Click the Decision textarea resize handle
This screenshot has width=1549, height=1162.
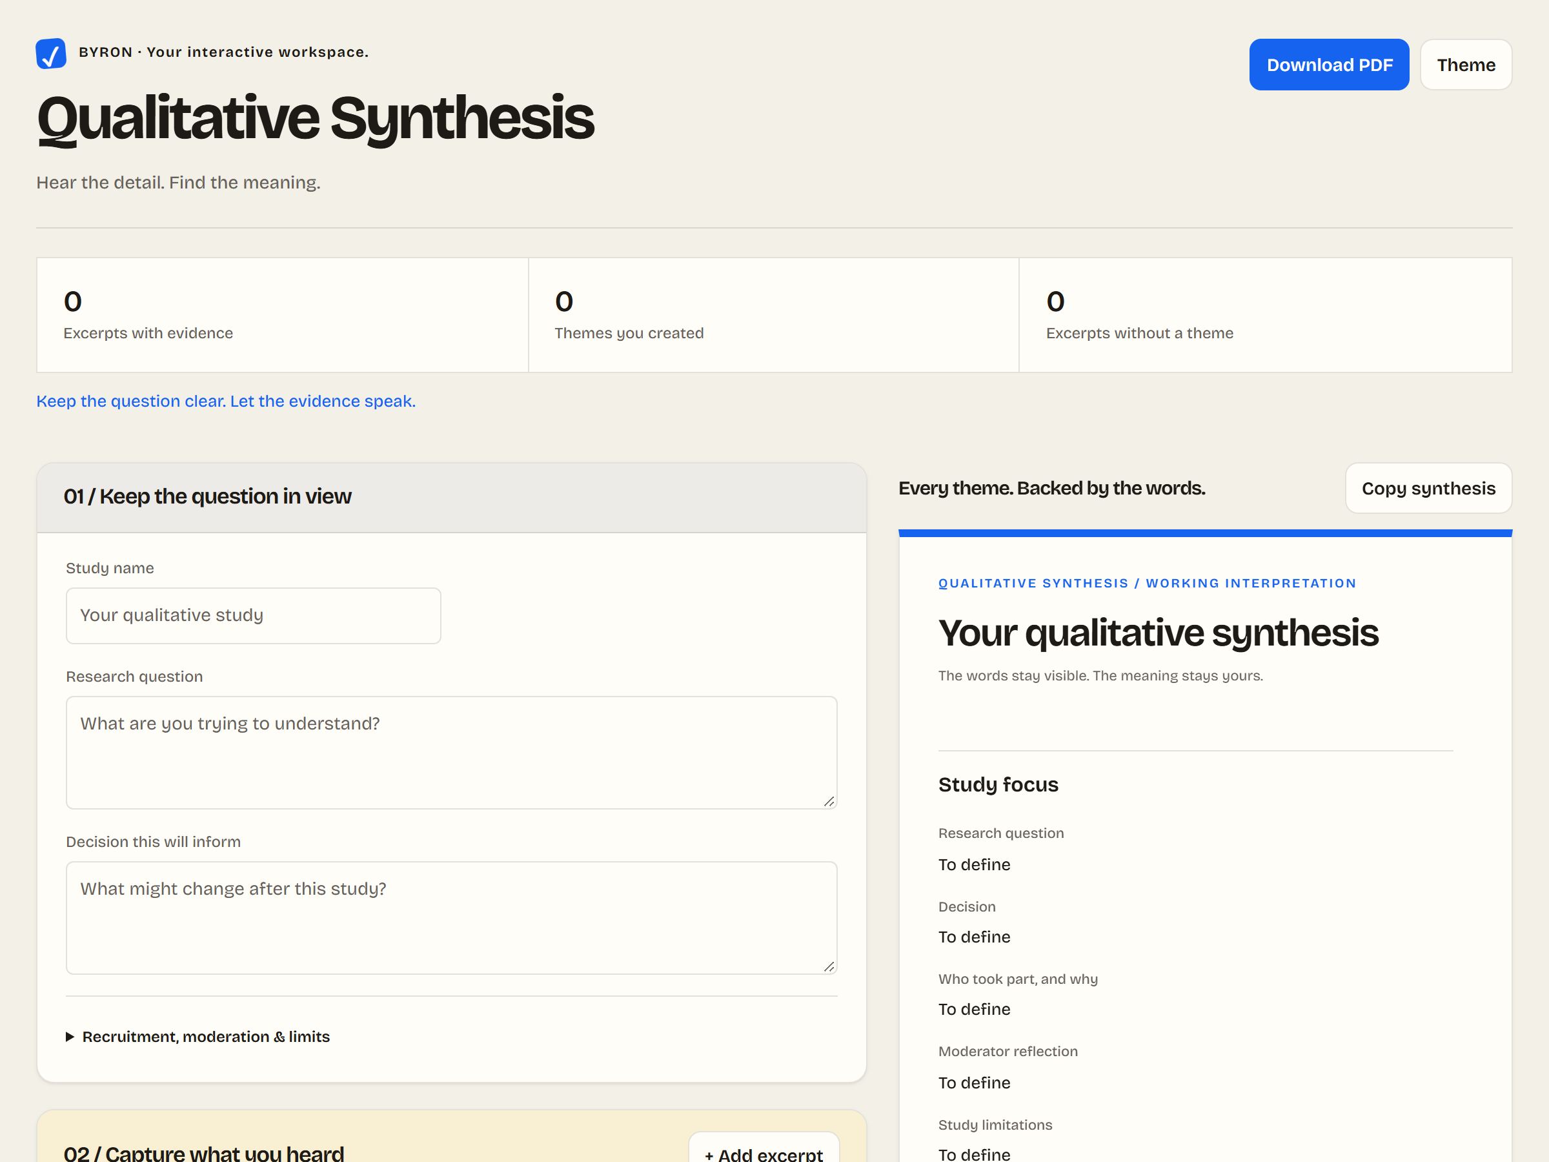(x=829, y=966)
